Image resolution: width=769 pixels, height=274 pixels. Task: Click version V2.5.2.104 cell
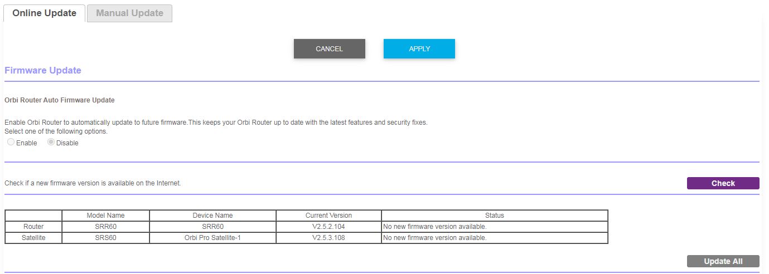(329, 227)
